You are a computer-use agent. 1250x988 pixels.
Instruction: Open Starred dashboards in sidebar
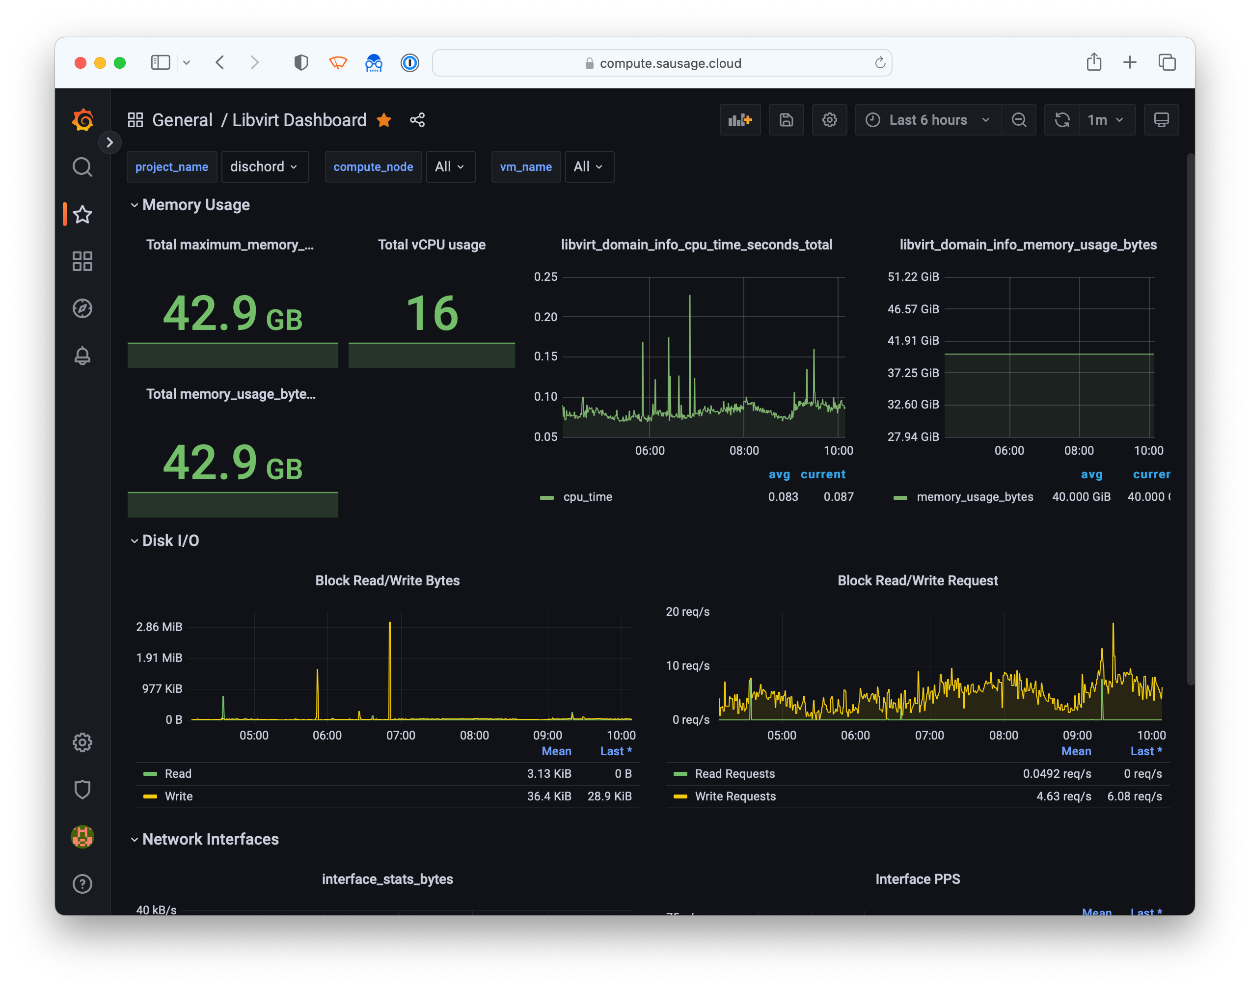coord(82,215)
